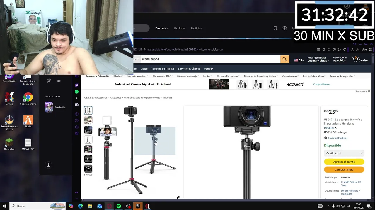Click the Epic Games launcher downloads icon

click(x=48, y=165)
